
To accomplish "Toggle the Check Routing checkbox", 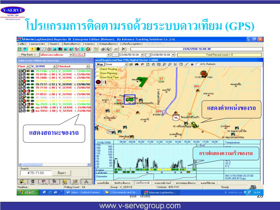I will 97,69.
